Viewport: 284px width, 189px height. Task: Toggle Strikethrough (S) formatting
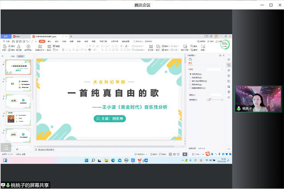74,50
